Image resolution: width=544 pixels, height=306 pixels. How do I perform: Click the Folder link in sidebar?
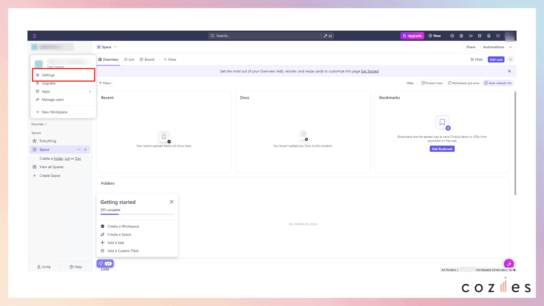click(58, 158)
